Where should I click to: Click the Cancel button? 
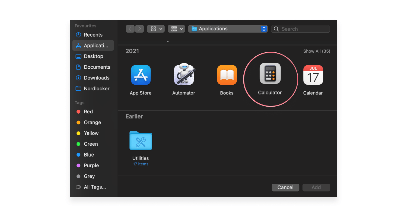285,187
